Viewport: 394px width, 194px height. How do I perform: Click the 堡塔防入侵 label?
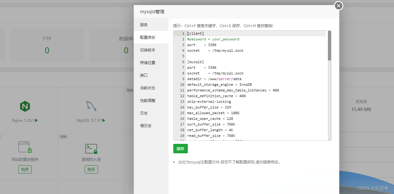click(x=91, y=160)
